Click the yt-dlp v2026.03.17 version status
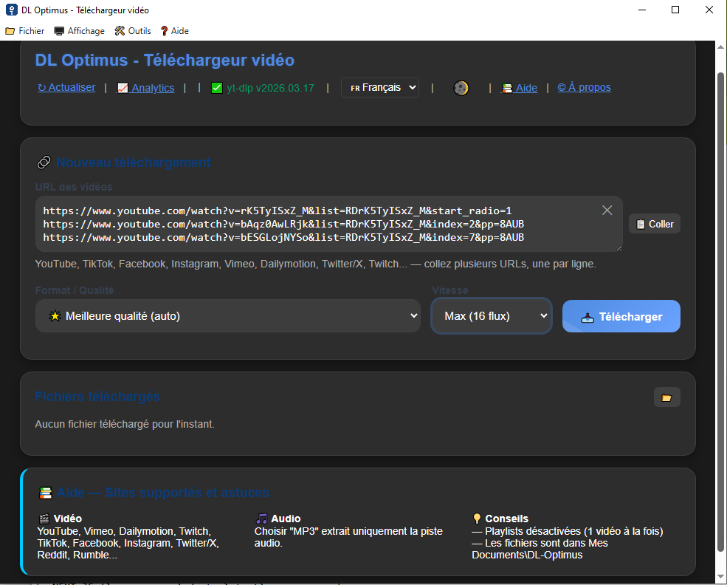The image size is (727, 585). pyautogui.click(x=270, y=88)
